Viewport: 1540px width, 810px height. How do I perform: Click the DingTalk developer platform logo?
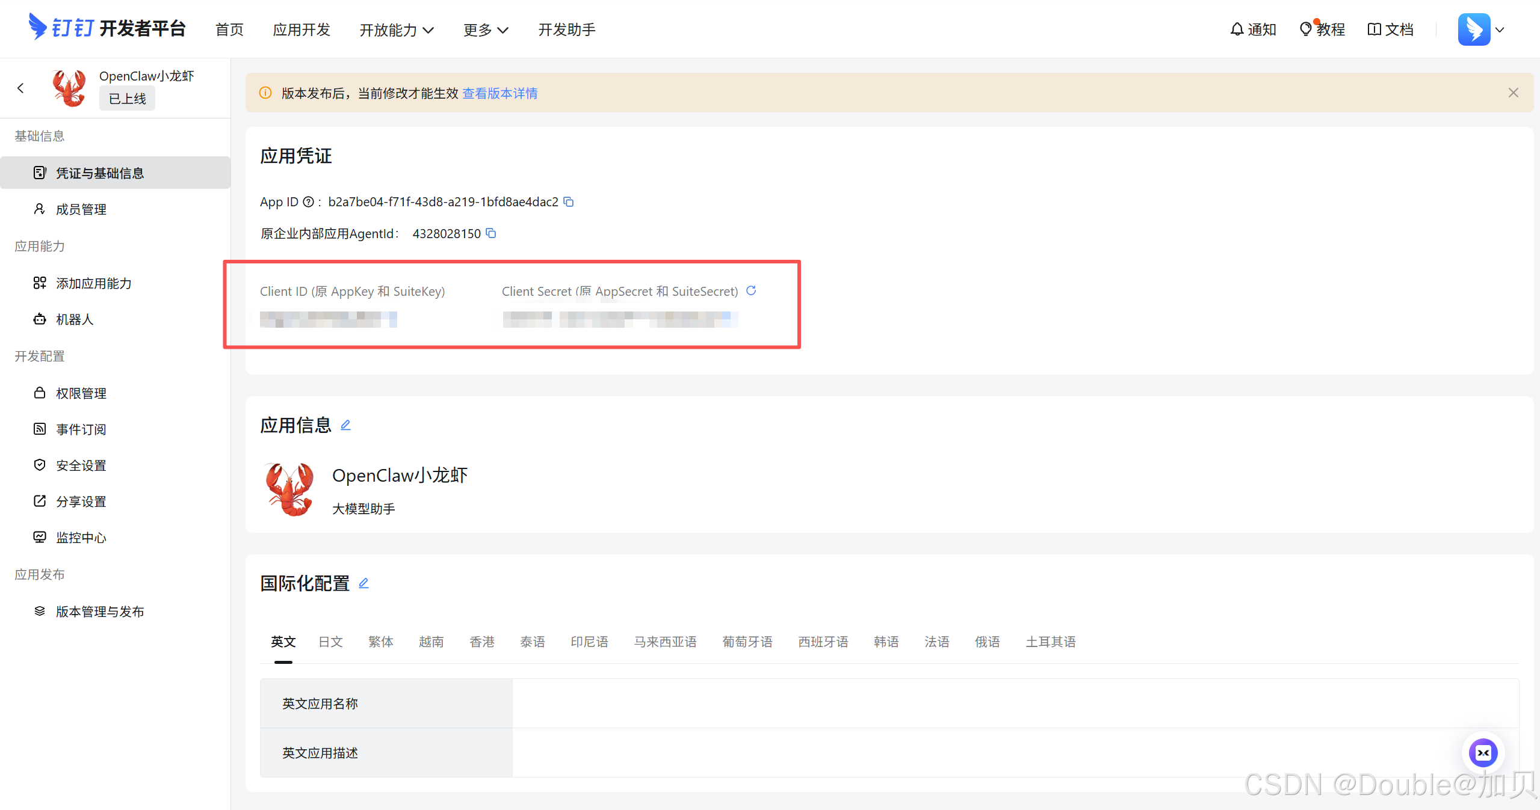(107, 28)
